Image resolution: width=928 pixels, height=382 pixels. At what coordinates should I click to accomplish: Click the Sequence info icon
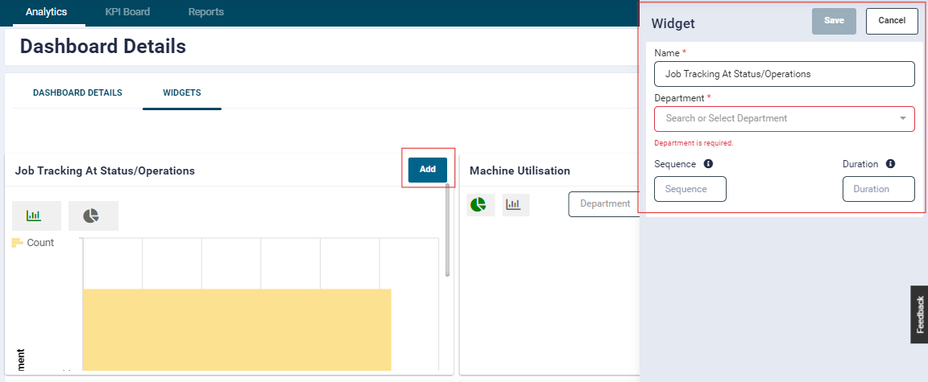pos(708,164)
